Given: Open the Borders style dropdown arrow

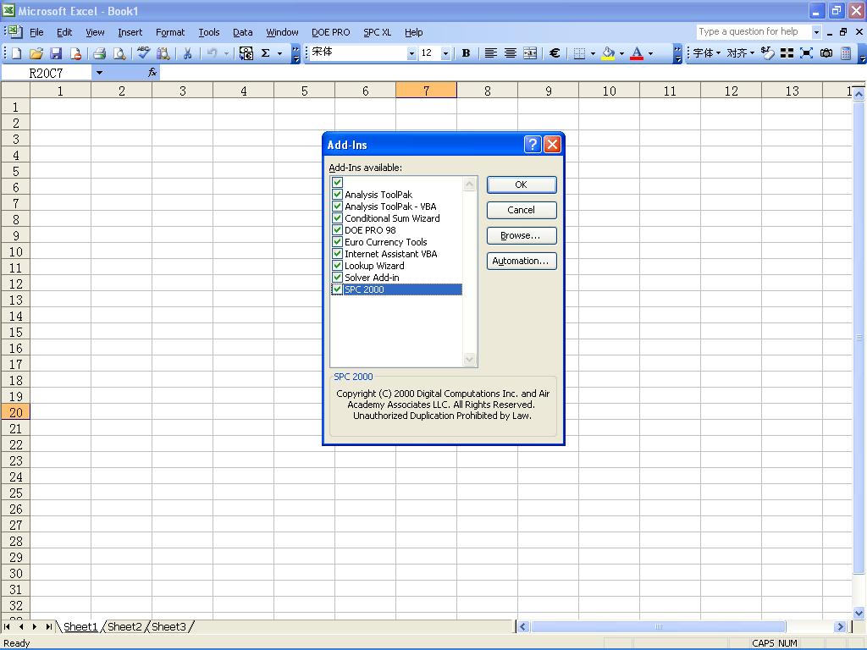Looking at the screenshot, I should (x=593, y=53).
